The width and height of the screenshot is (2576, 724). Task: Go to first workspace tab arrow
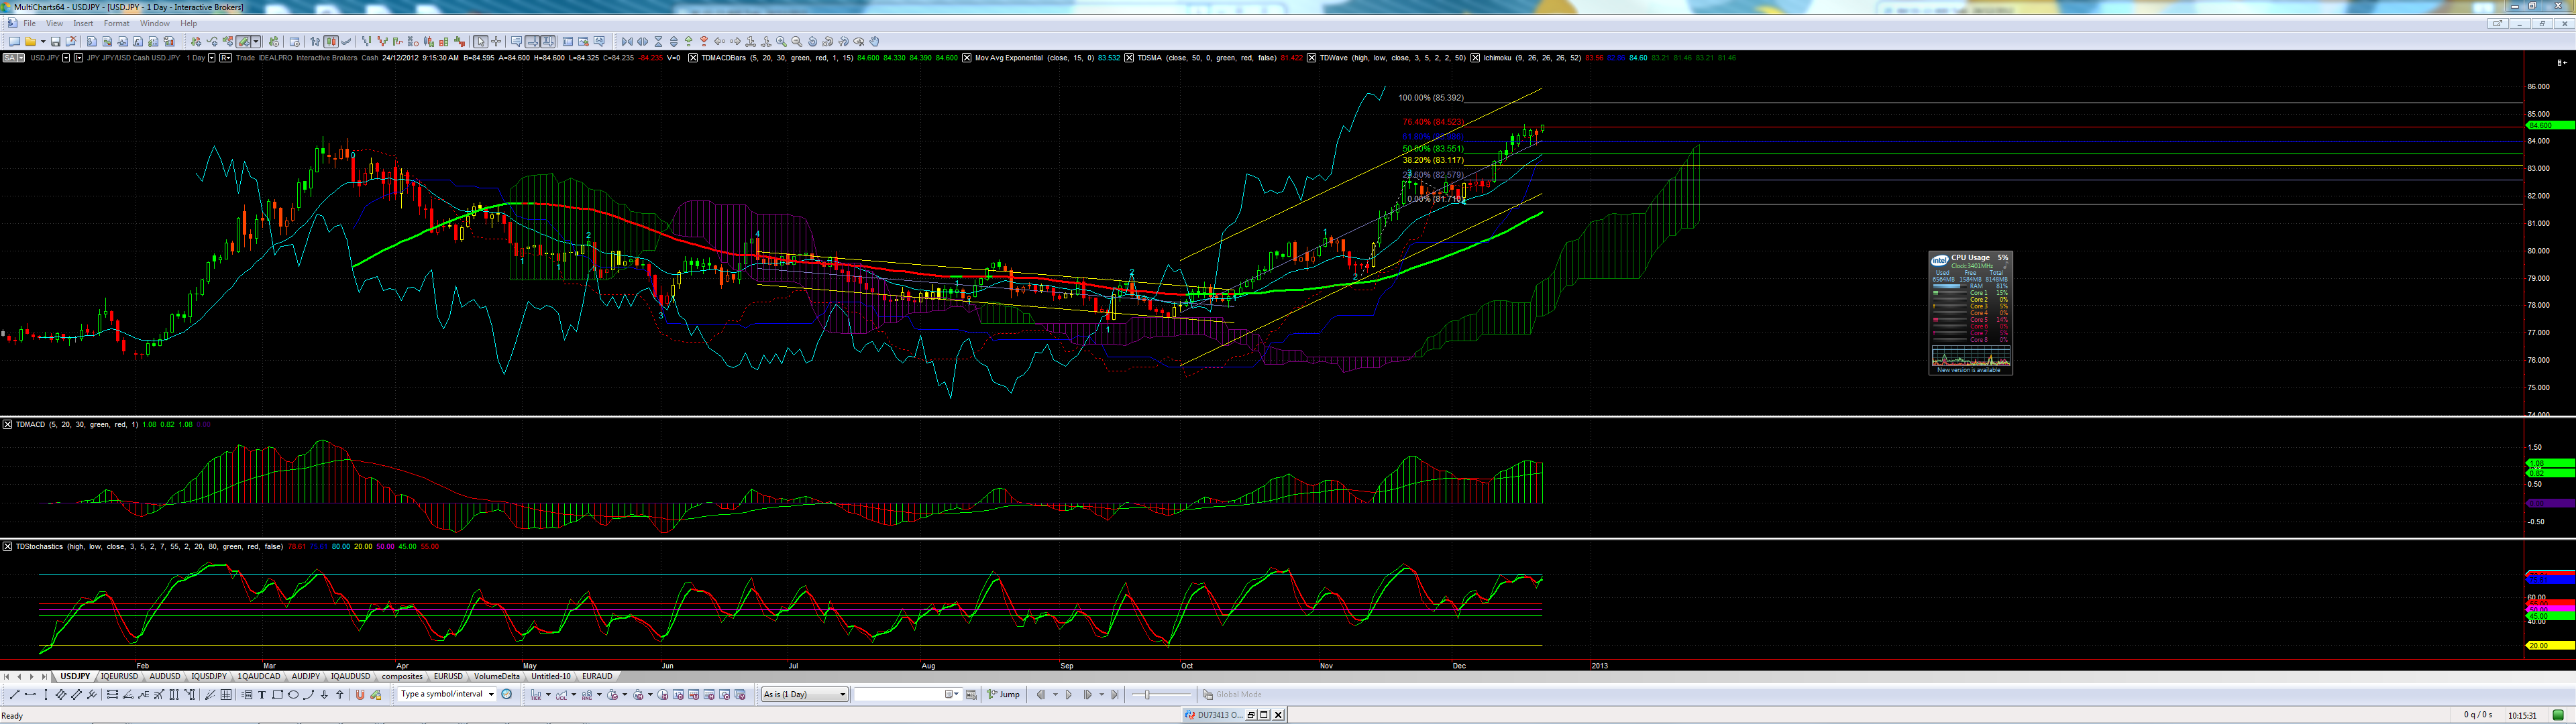click(x=6, y=677)
